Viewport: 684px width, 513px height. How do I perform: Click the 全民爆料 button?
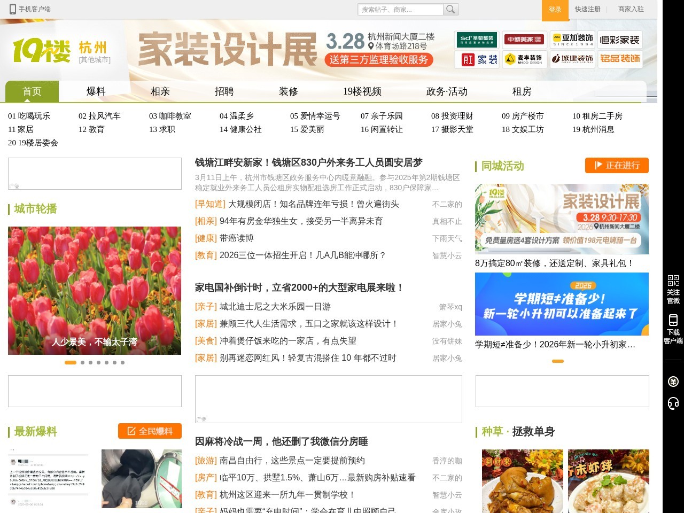150,431
